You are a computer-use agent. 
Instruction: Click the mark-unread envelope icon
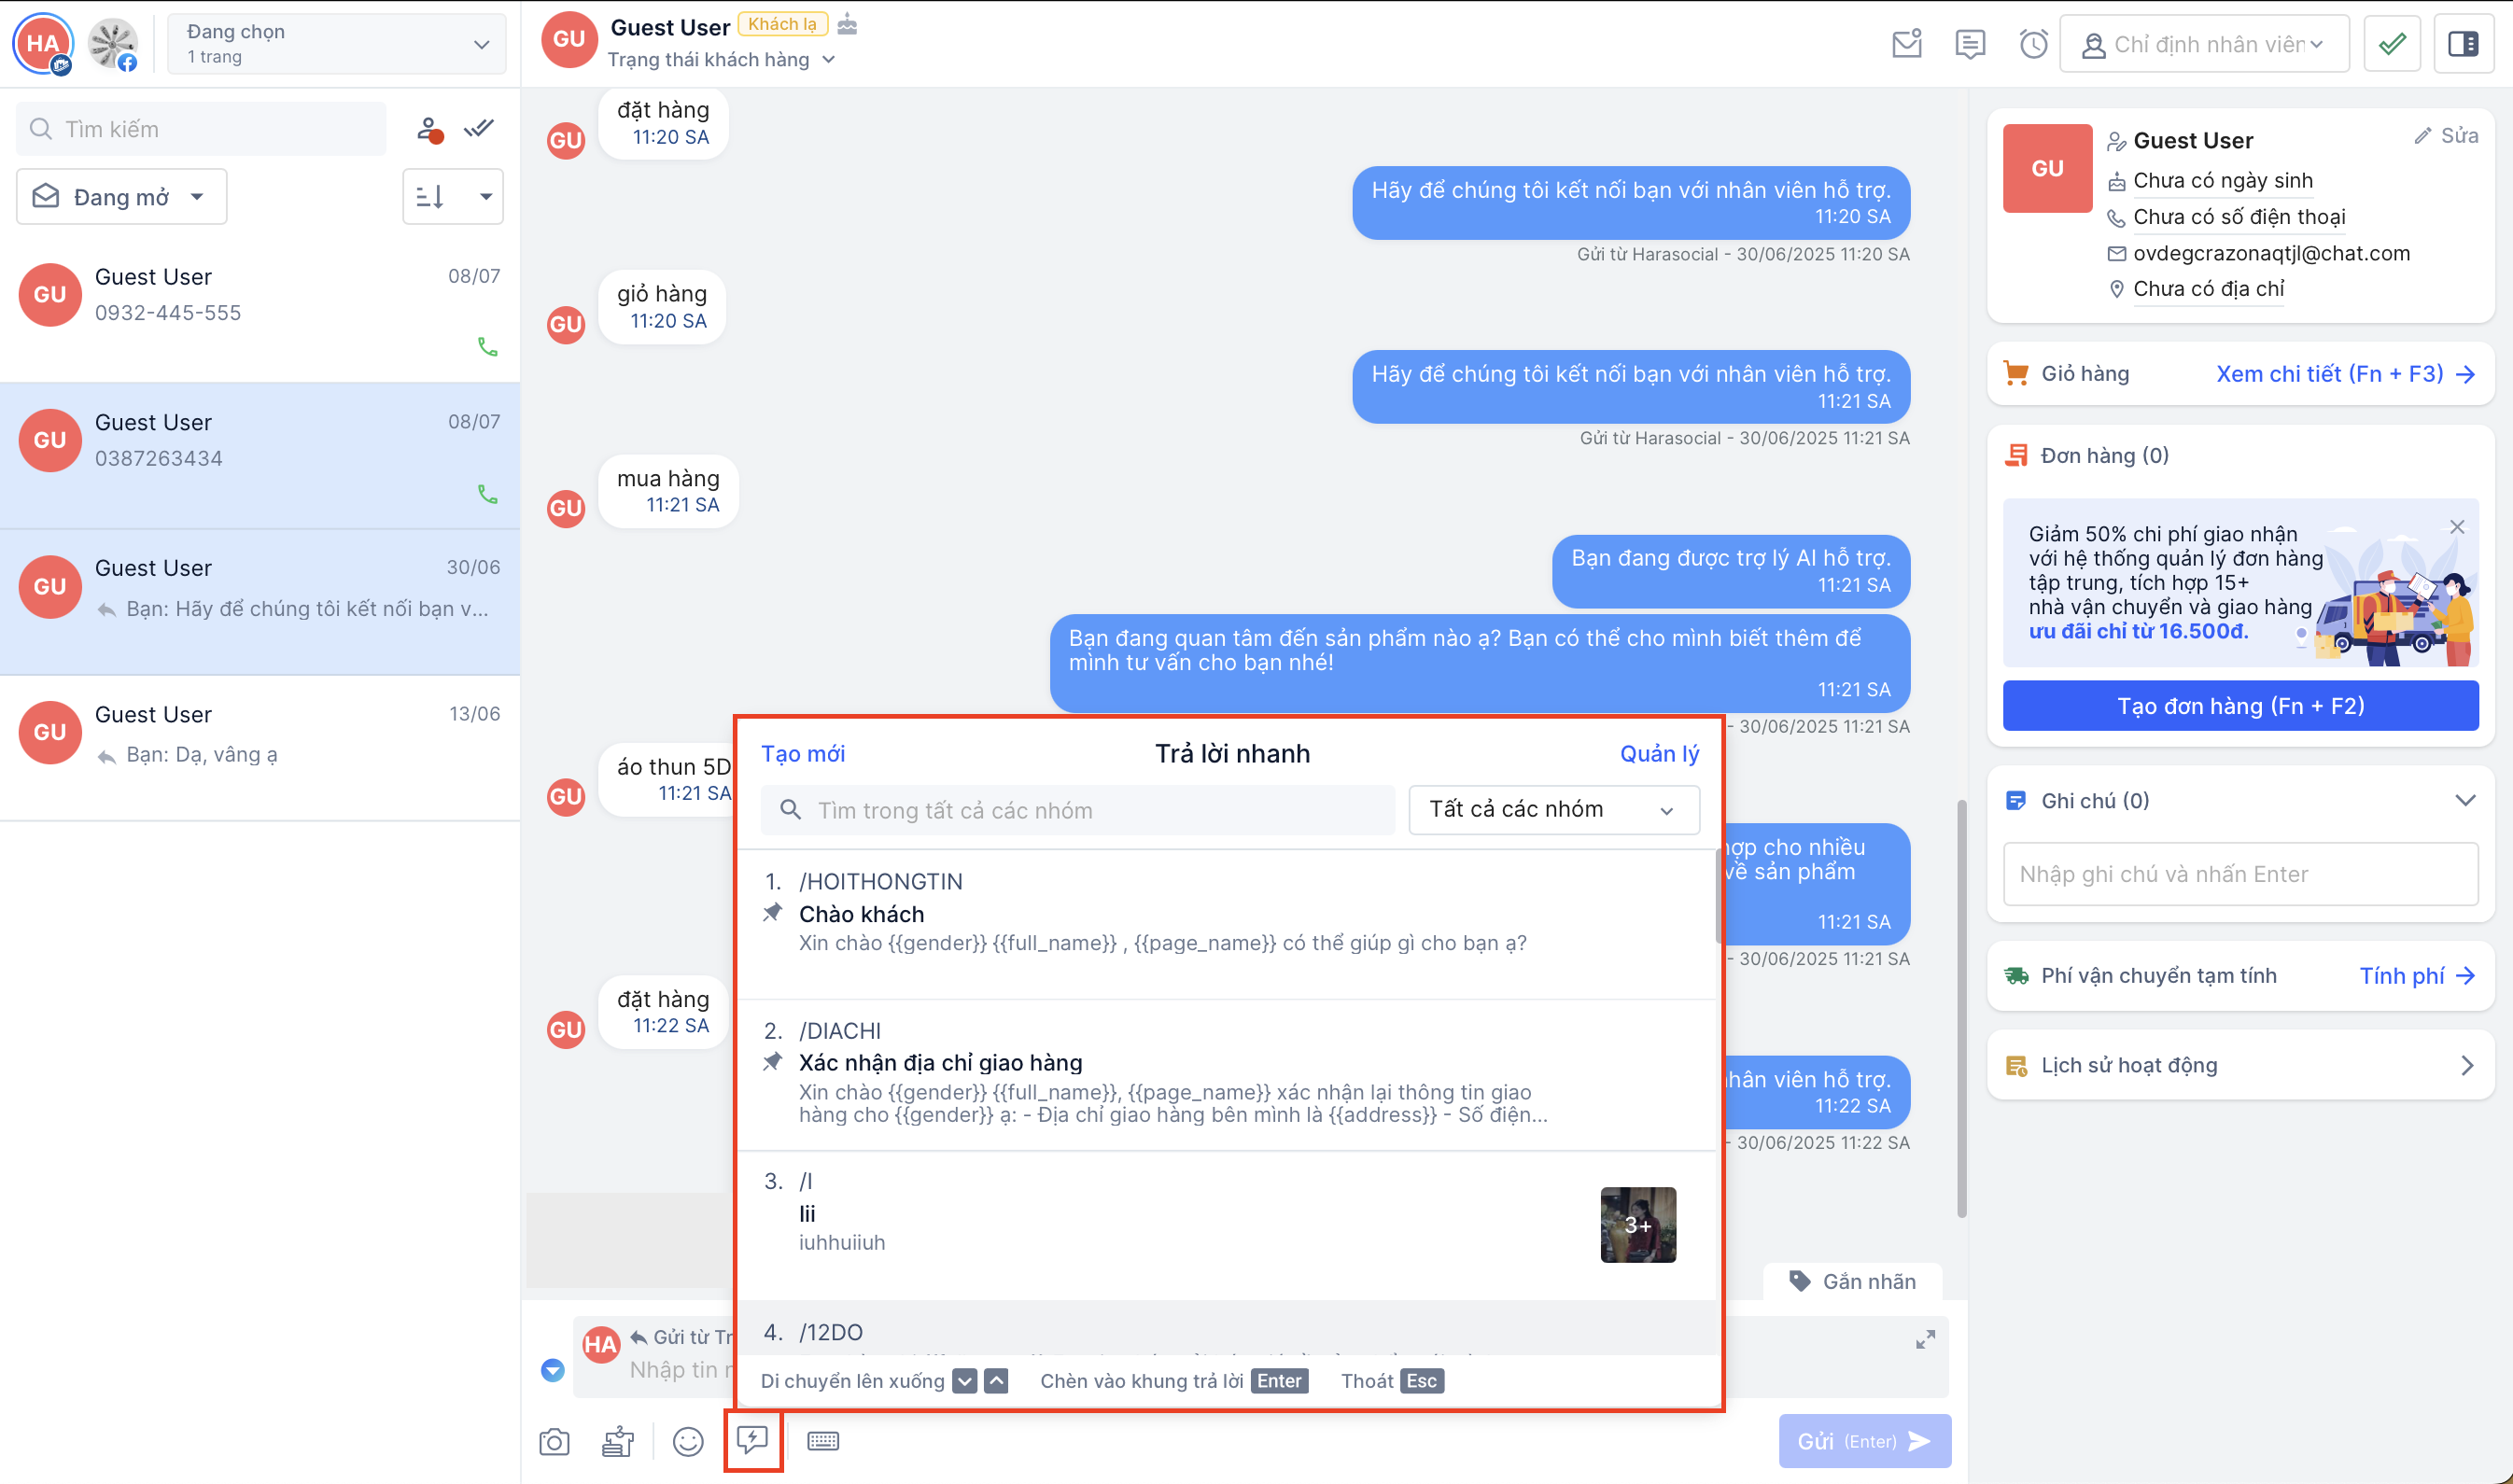[1907, 44]
